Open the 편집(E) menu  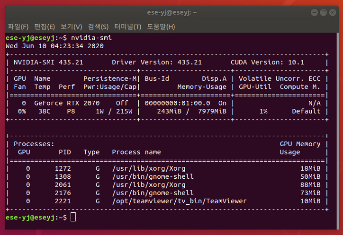45,26
